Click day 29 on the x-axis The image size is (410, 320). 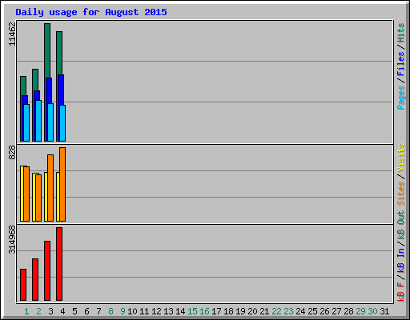point(360,311)
